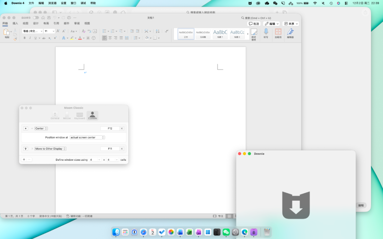
Task: Select center text alignment in Word
Action: [x=110, y=38]
